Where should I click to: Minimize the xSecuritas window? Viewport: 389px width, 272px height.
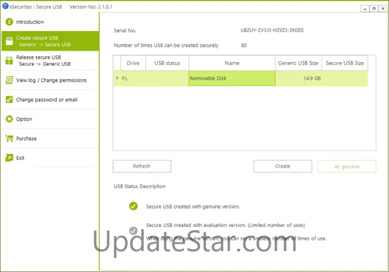365,8
